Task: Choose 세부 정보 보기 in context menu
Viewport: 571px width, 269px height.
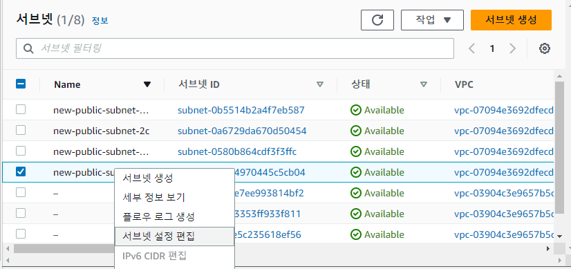Action: (x=174, y=198)
